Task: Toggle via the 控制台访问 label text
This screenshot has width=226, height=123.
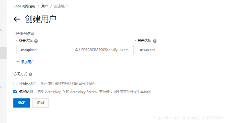Action: (x=28, y=84)
